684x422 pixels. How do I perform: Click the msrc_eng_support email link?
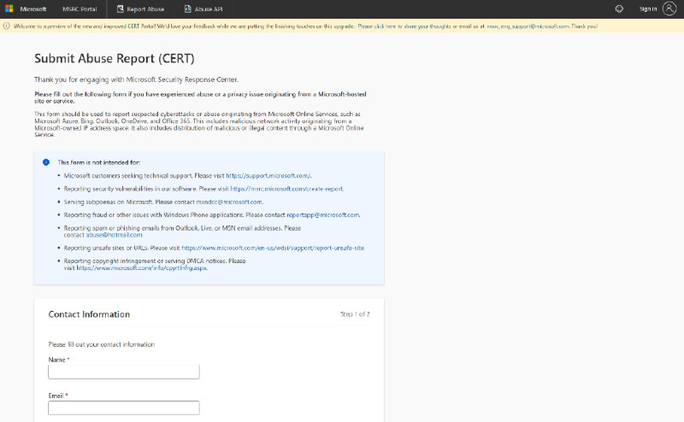click(x=528, y=26)
